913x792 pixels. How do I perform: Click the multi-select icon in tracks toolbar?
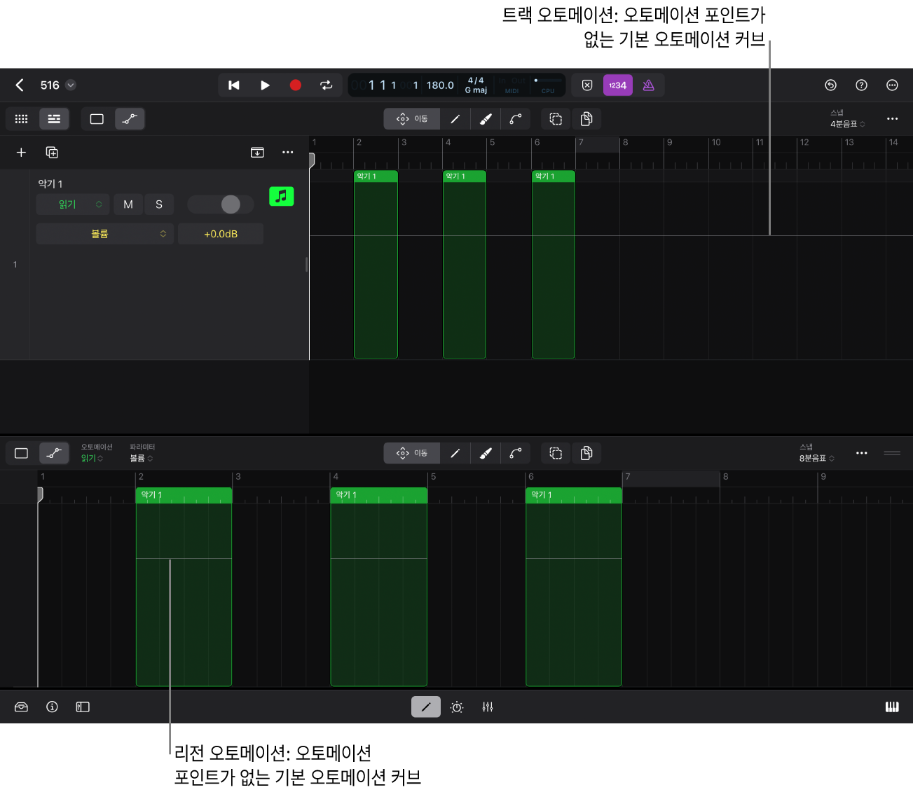(556, 119)
